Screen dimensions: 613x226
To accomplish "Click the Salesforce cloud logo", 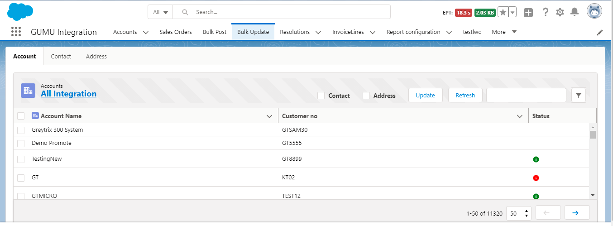I will click(20, 11).
